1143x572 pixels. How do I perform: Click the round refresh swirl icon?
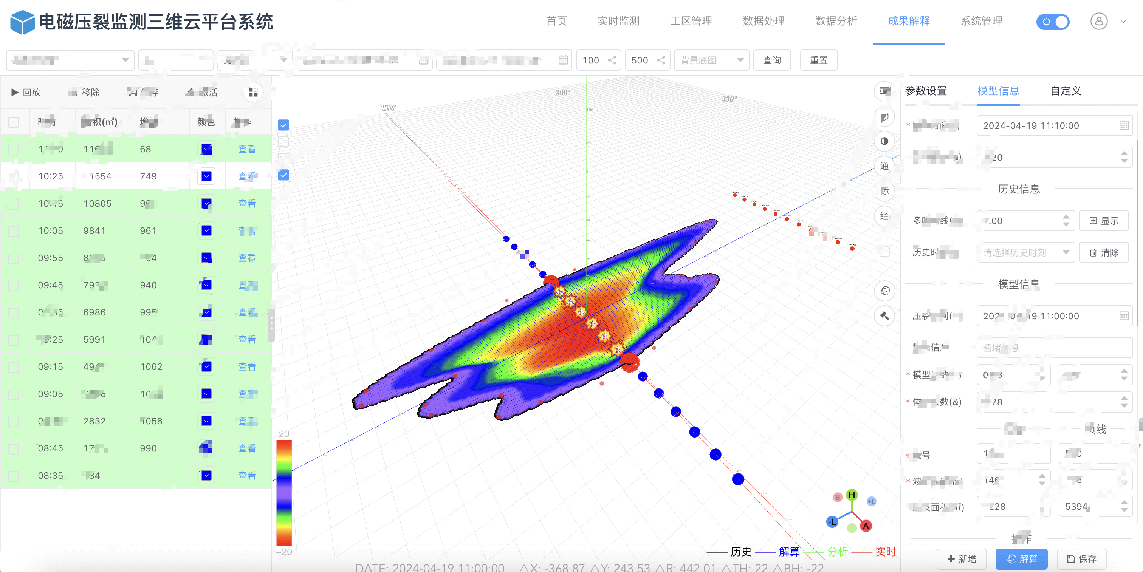(884, 291)
